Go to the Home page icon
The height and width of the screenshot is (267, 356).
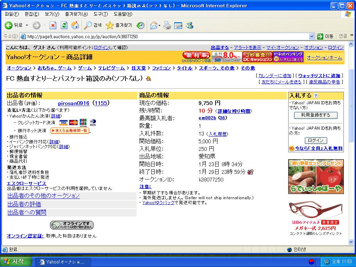point(75,25)
